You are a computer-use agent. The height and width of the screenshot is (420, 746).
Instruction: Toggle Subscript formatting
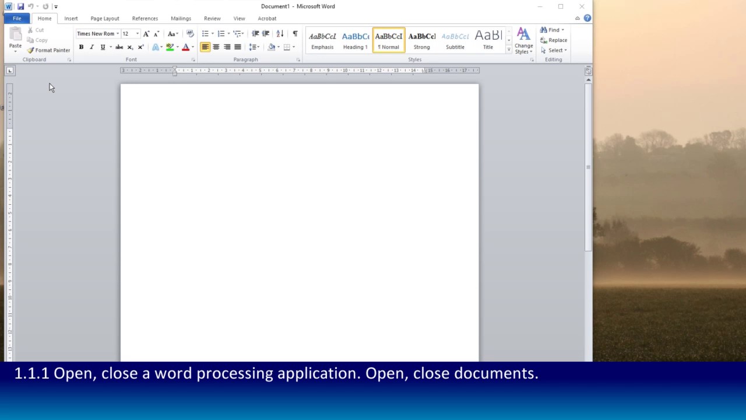[130, 47]
